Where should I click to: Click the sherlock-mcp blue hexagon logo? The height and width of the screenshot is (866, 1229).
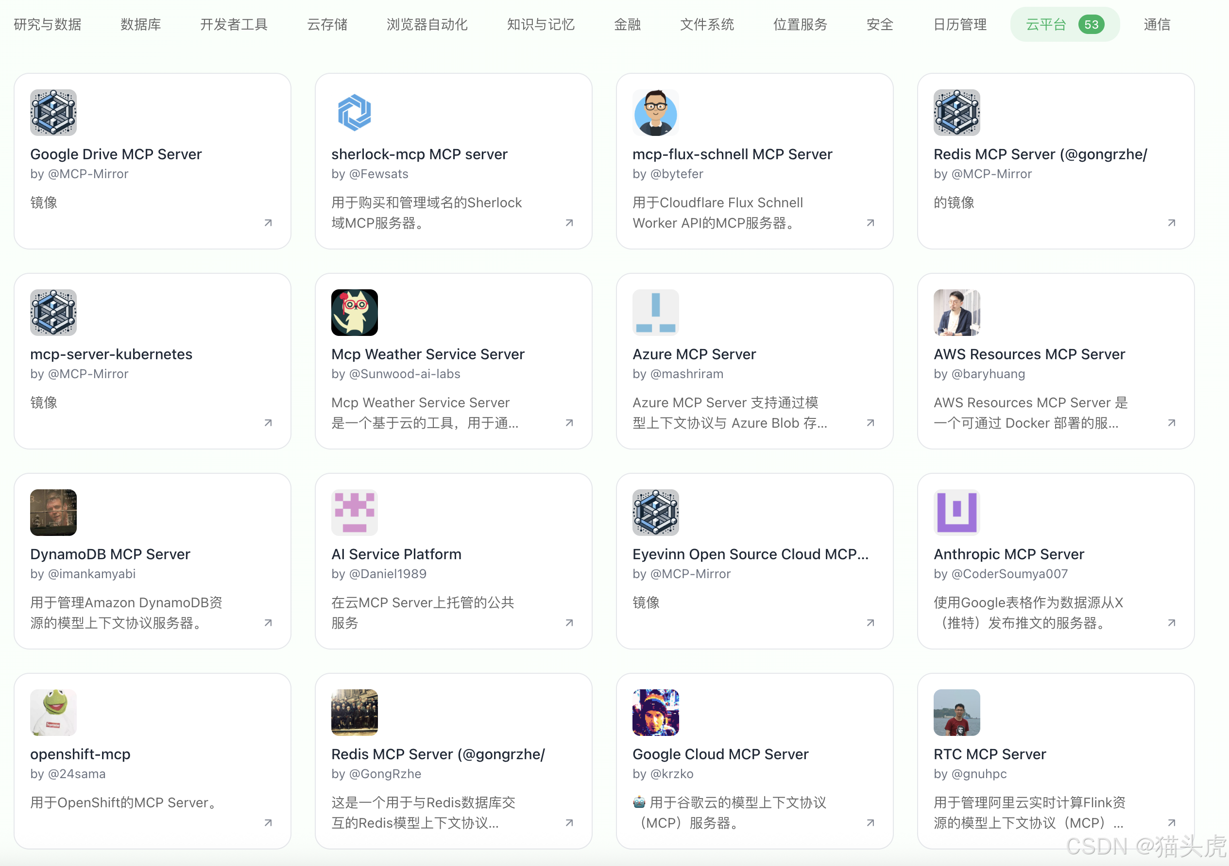[354, 112]
